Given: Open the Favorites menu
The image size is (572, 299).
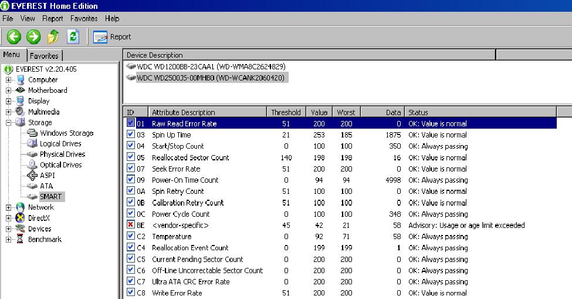Looking at the screenshot, I should tap(84, 19).
